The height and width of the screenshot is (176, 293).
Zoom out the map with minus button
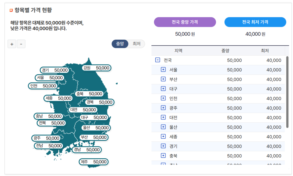21,44
